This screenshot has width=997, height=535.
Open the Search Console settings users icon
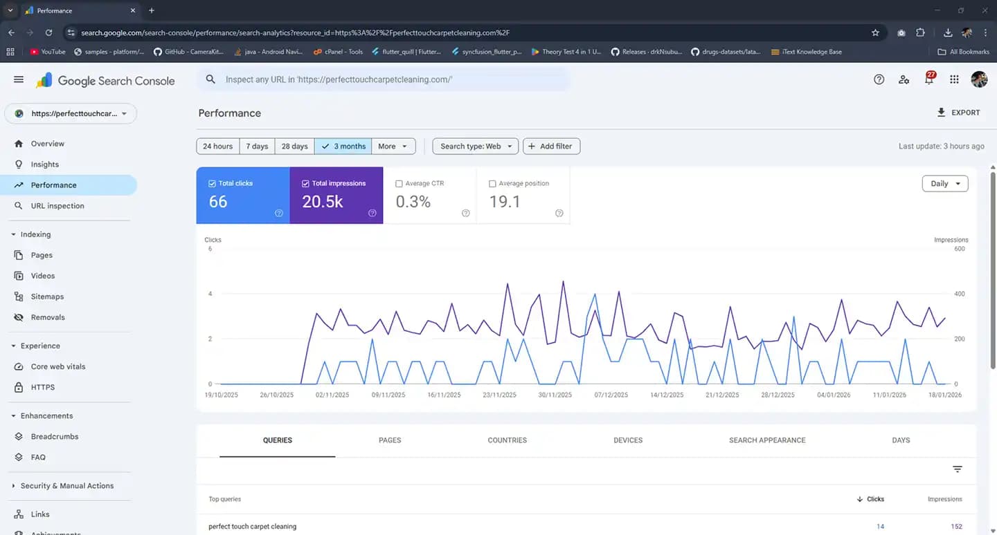(x=904, y=79)
